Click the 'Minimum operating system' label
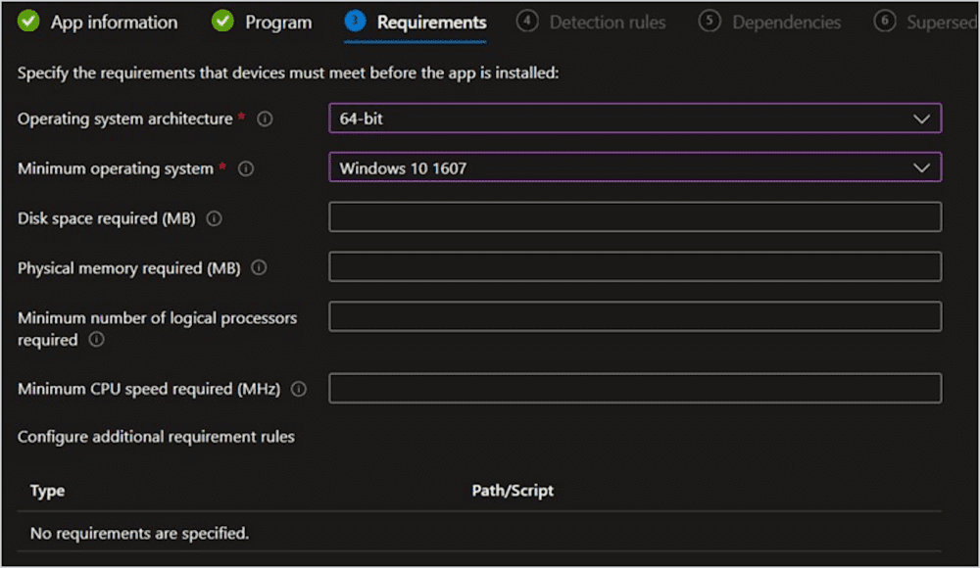 pyautogui.click(x=116, y=168)
